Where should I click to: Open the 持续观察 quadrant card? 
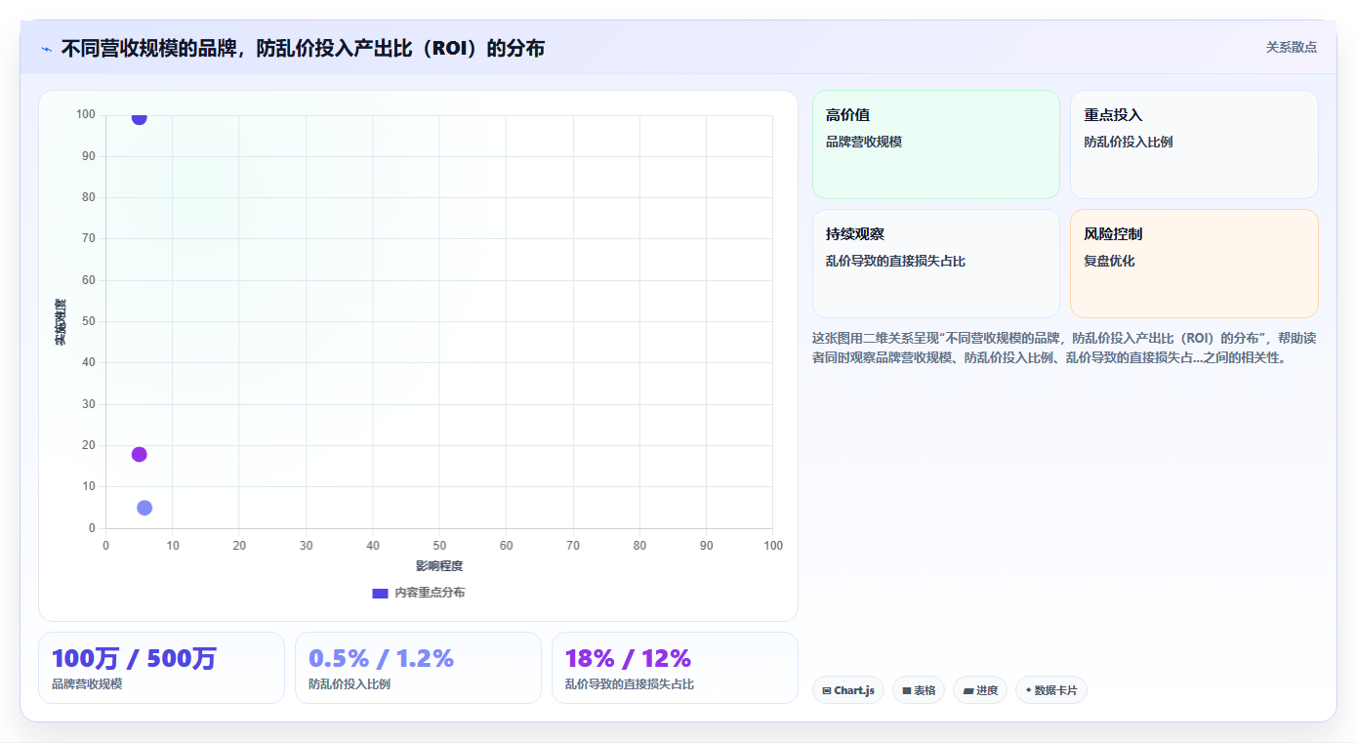(935, 264)
